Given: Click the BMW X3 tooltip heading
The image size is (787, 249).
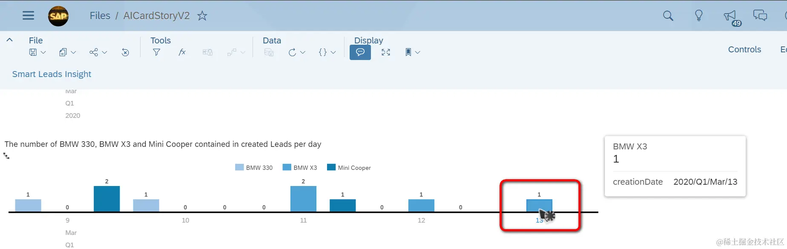Looking at the screenshot, I should (630, 146).
